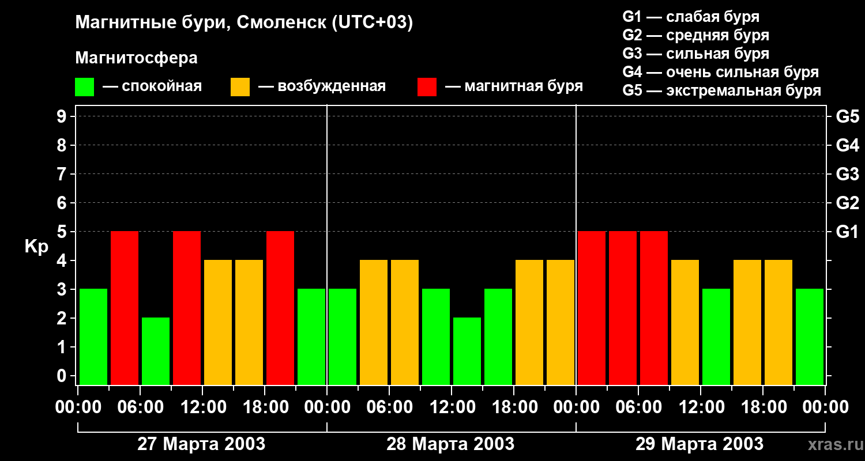Image resolution: width=865 pixels, height=461 pixels.
Task: Click the '— спокойная' legend label
Action: pos(152,86)
